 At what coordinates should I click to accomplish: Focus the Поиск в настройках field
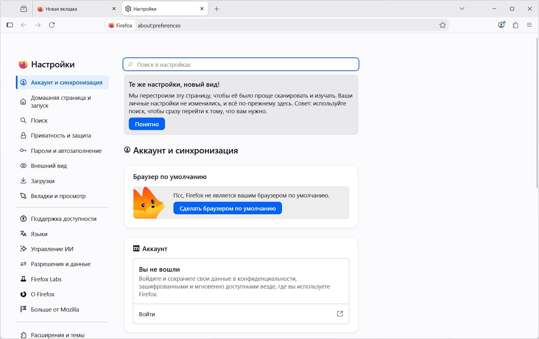pyautogui.click(x=241, y=65)
